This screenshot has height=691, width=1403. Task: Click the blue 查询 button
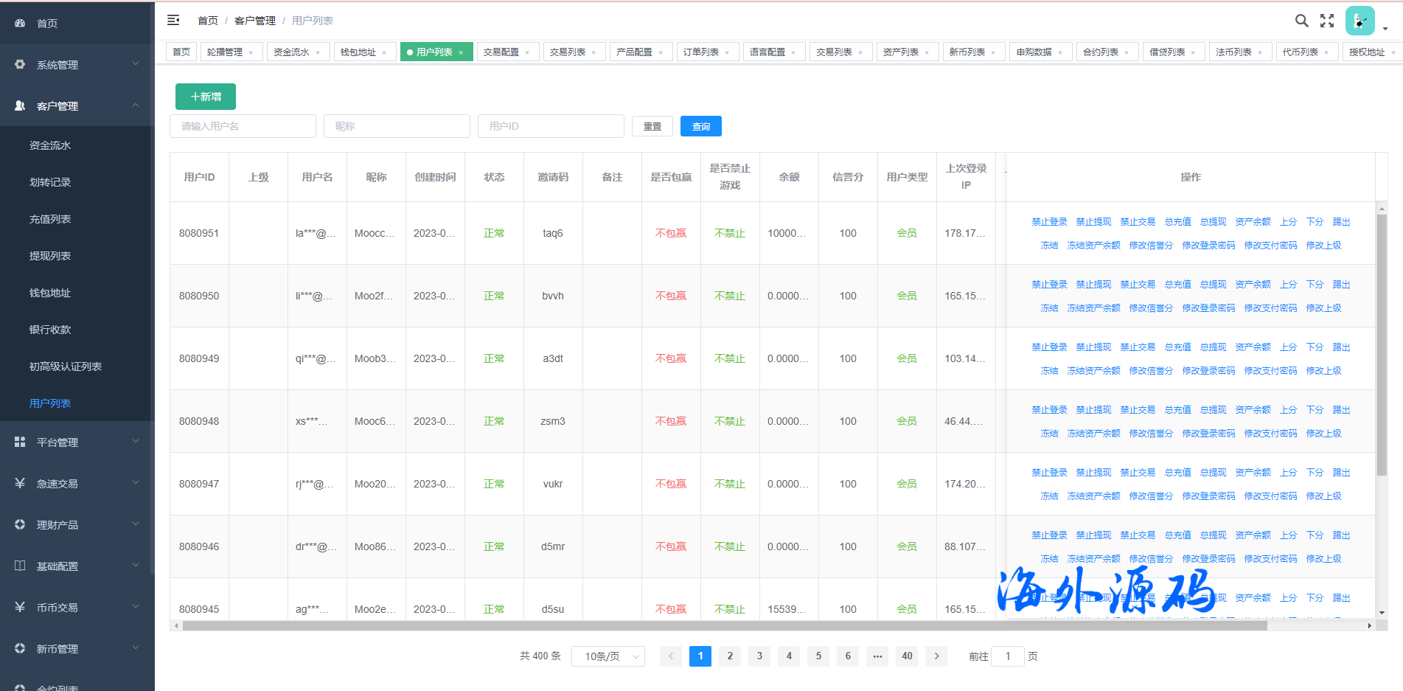(700, 127)
